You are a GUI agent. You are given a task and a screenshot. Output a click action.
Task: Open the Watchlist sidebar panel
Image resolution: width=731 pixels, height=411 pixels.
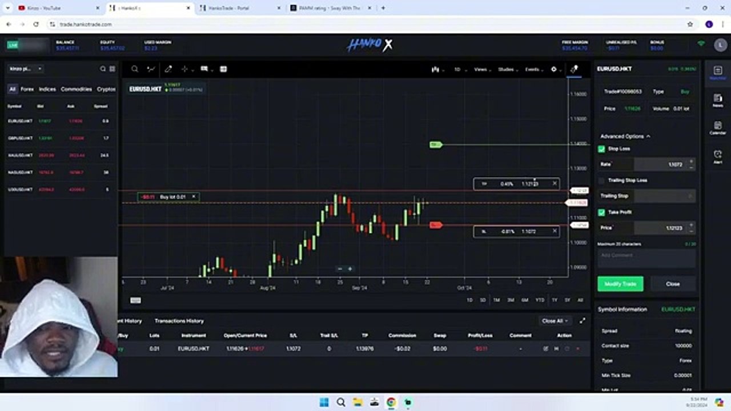click(x=718, y=72)
